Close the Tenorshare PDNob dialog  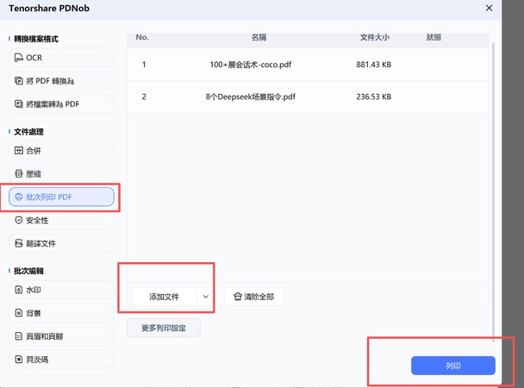(x=489, y=8)
